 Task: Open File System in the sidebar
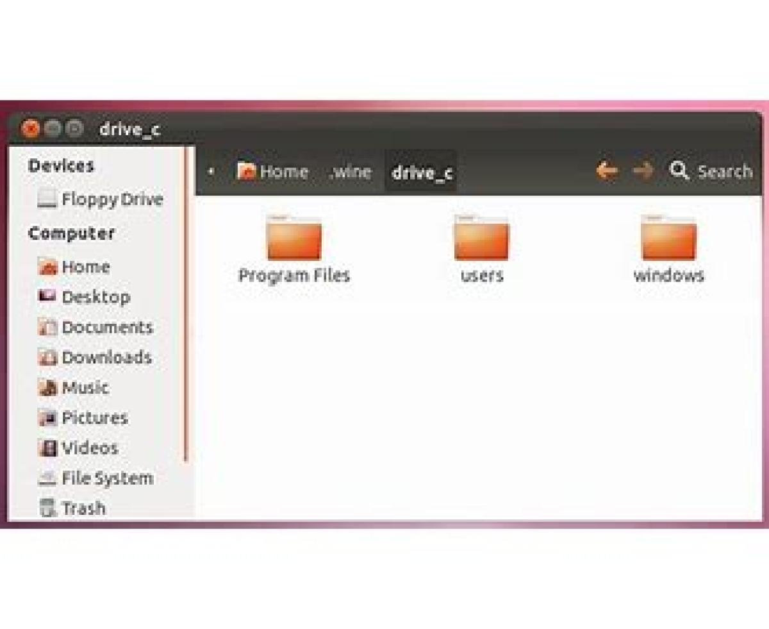(x=95, y=478)
